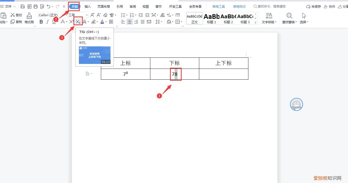348x183 pixels.
Task: Toggle bold text formatting
Action: point(41,22)
